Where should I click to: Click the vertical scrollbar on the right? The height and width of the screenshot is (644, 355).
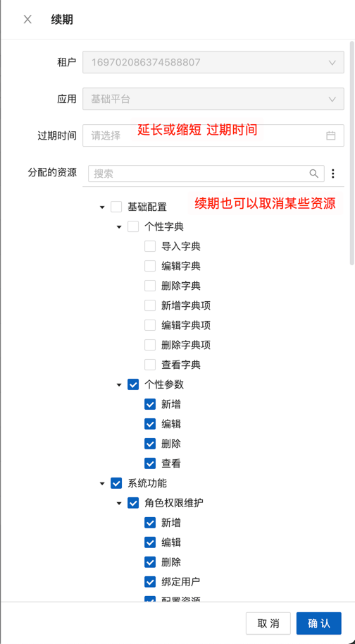[x=351, y=152]
